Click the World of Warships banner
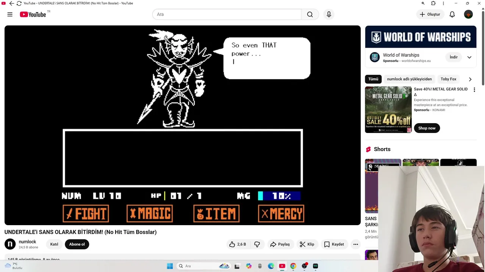485x272 pixels. [x=421, y=37]
